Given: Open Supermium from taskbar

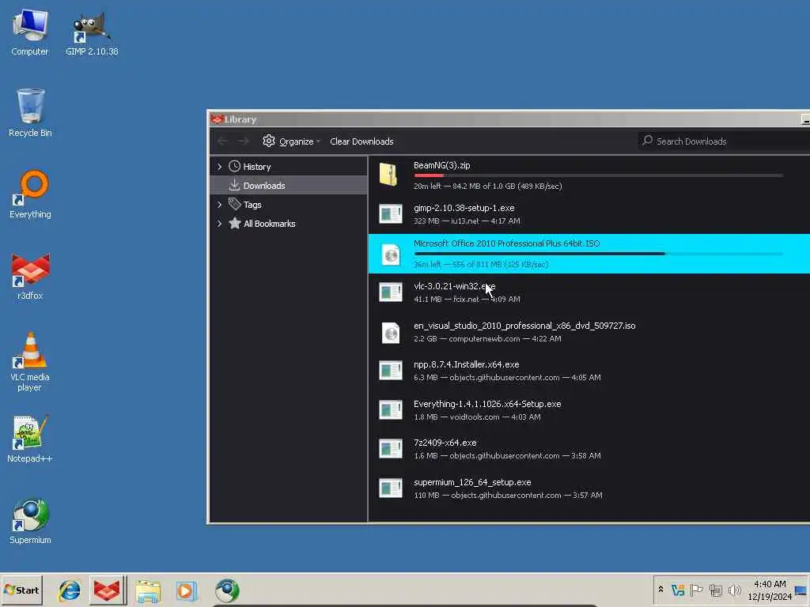Looking at the screenshot, I should pyautogui.click(x=227, y=590).
